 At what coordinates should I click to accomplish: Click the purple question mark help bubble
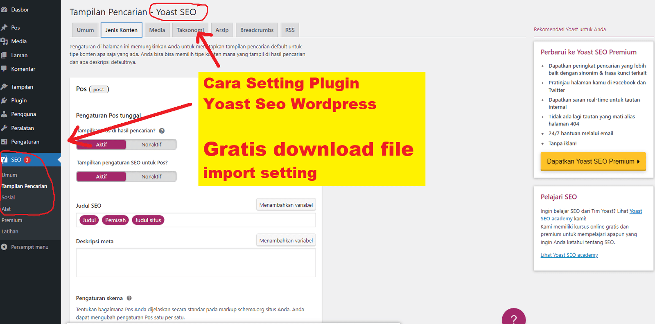pyautogui.click(x=514, y=316)
